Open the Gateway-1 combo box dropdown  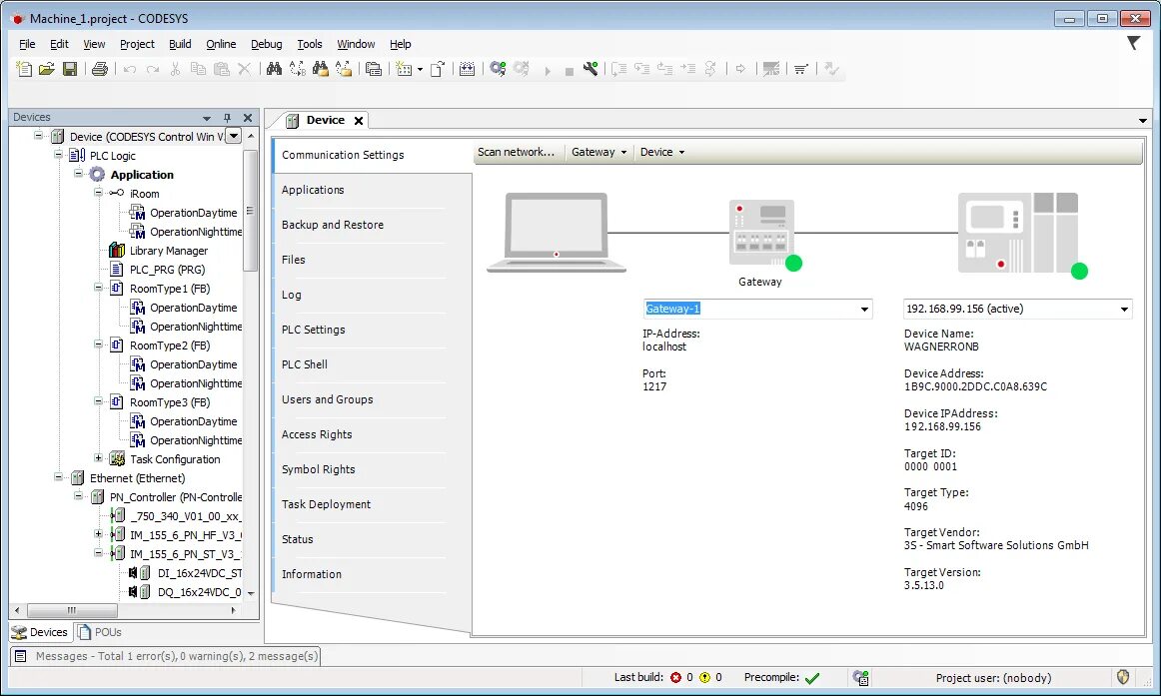[864, 310]
